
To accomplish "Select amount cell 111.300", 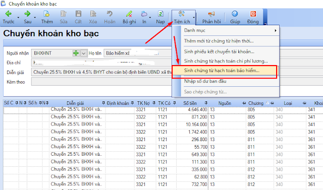I will [x=192, y=162].
